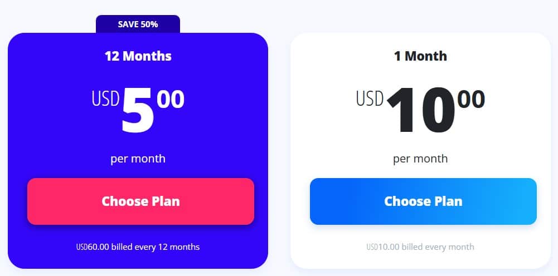The width and height of the screenshot is (558, 276).
Task: Select the SAVE 50% badge
Action: pyautogui.click(x=138, y=24)
